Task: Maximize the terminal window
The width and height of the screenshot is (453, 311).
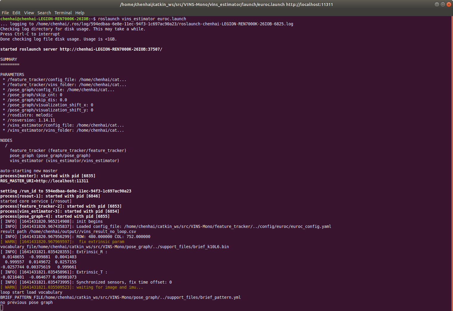Action: [x=443, y=4]
